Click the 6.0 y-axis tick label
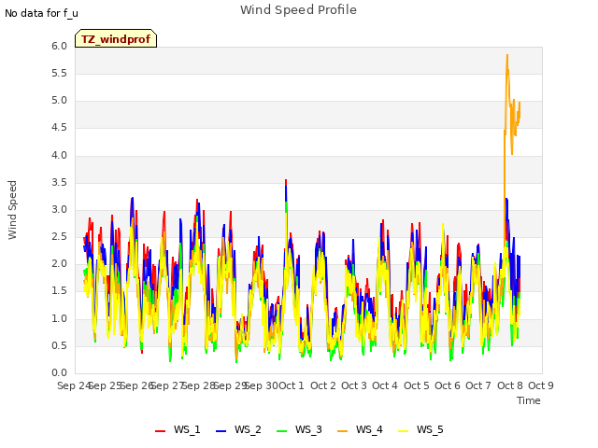Image resolution: width=598 pixels, height=448 pixels. pyautogui.click(x=59, y=47)
